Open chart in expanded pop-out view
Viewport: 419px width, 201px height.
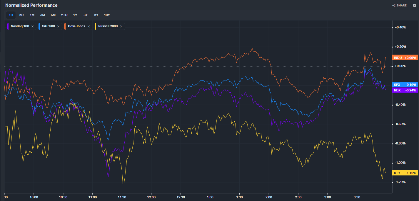tap(414, 6)
